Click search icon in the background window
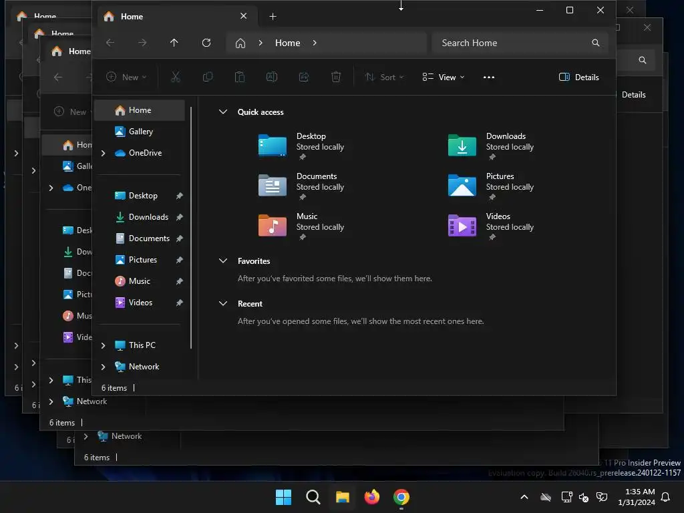This screenshot has width=684, height=513. [x=642, y=60]
